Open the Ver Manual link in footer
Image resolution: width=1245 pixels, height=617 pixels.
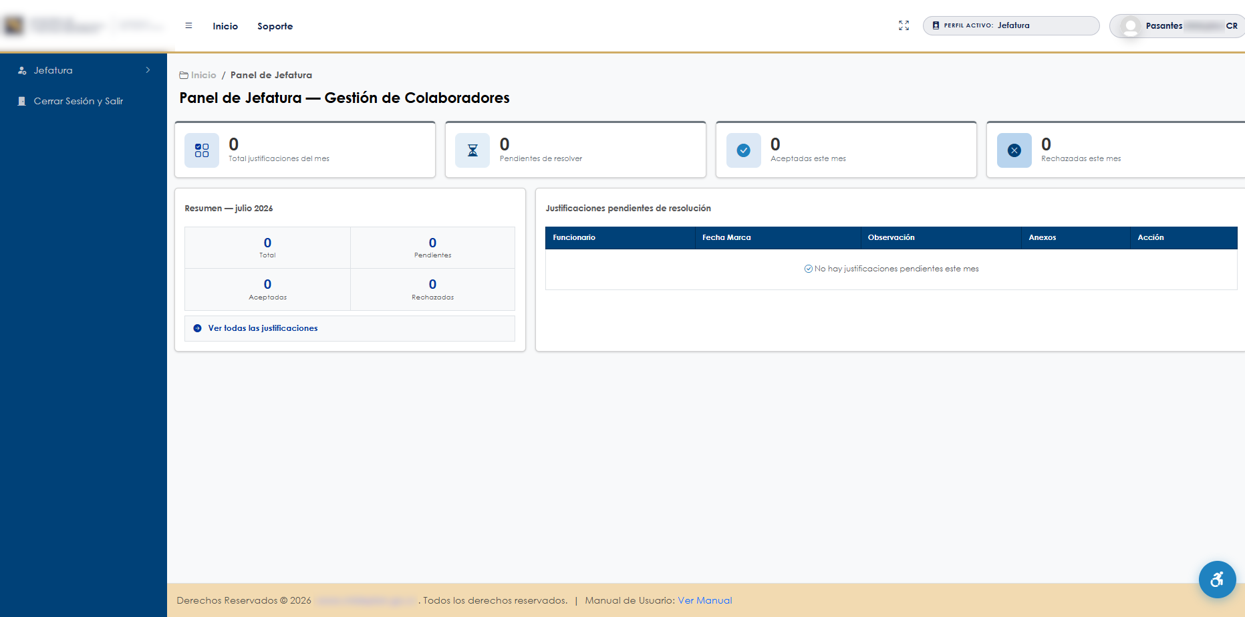(704, 600)
